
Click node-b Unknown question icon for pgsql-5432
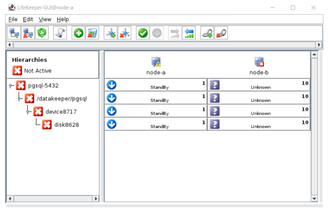pos(215,85)
